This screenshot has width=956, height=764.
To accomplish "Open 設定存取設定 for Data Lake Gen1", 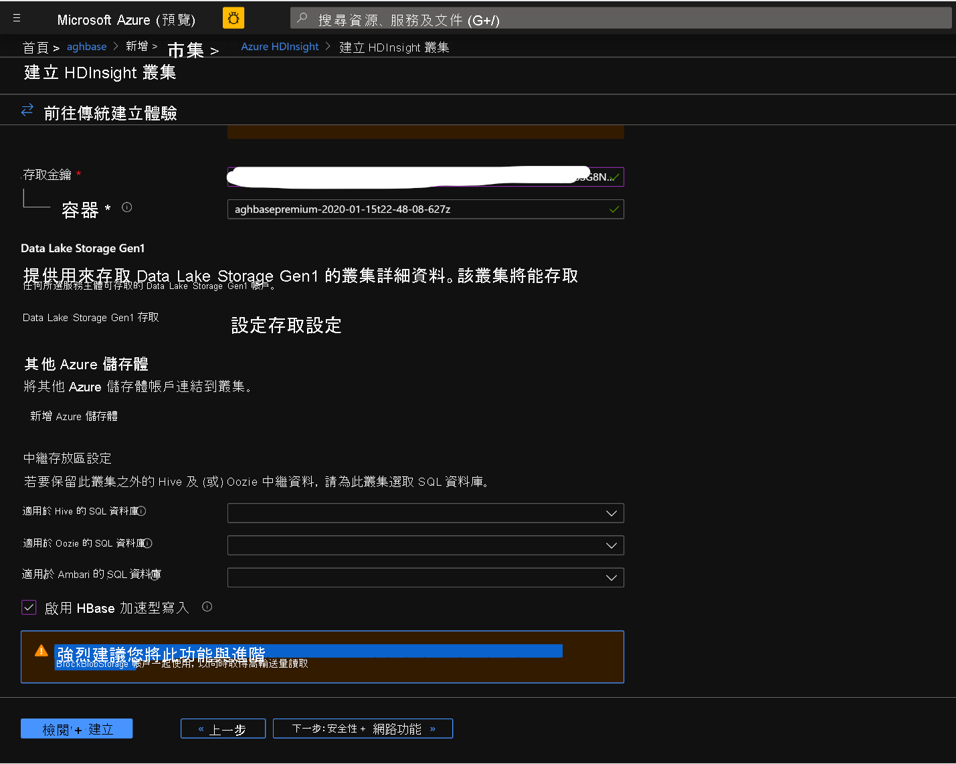I will pyautogui.click(x=286, y=326).
